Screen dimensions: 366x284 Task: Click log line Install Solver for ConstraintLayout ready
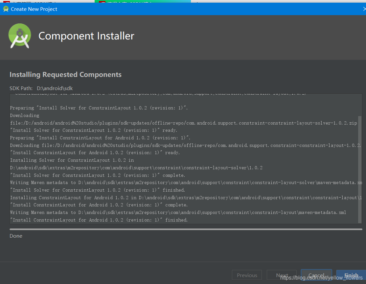(x=94, y=130)
